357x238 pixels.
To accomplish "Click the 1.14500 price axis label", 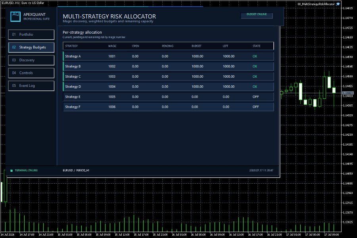I will [348, 76].
